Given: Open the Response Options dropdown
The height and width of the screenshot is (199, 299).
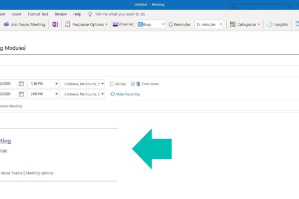Looking at the screenshot, I should point(86,24).
